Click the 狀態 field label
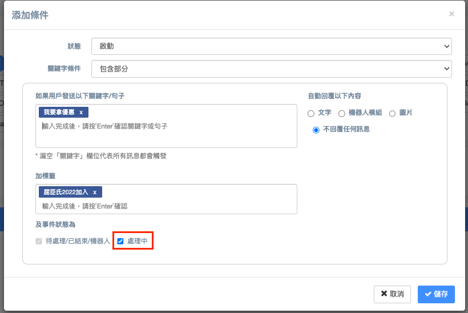The height and width of the screenshot is (313, 468). (x=74, y=46)
